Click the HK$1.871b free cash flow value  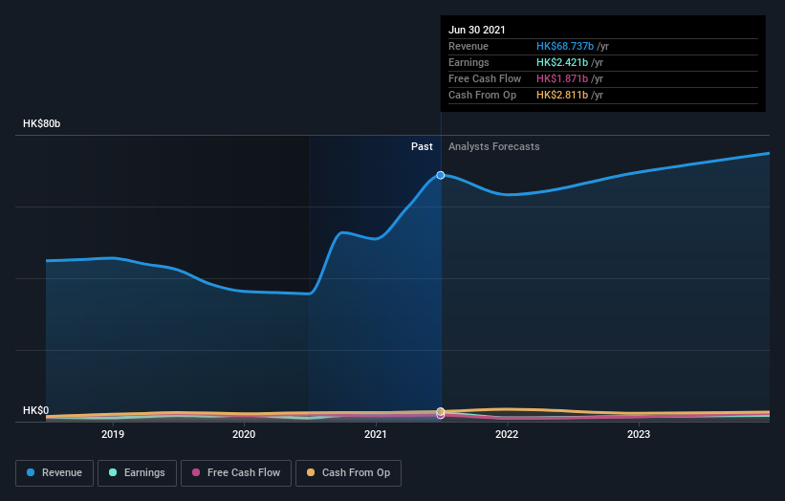(x=562, y=78)
